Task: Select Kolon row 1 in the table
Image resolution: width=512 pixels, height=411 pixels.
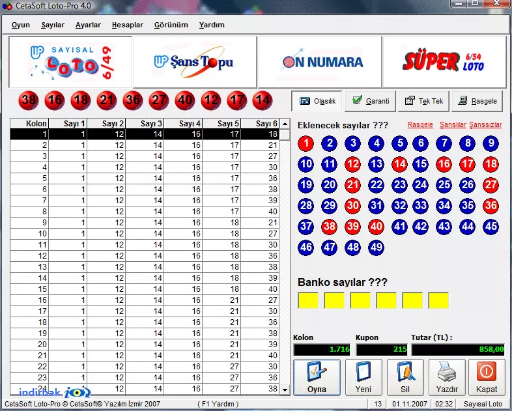Action: coord(145,134)
